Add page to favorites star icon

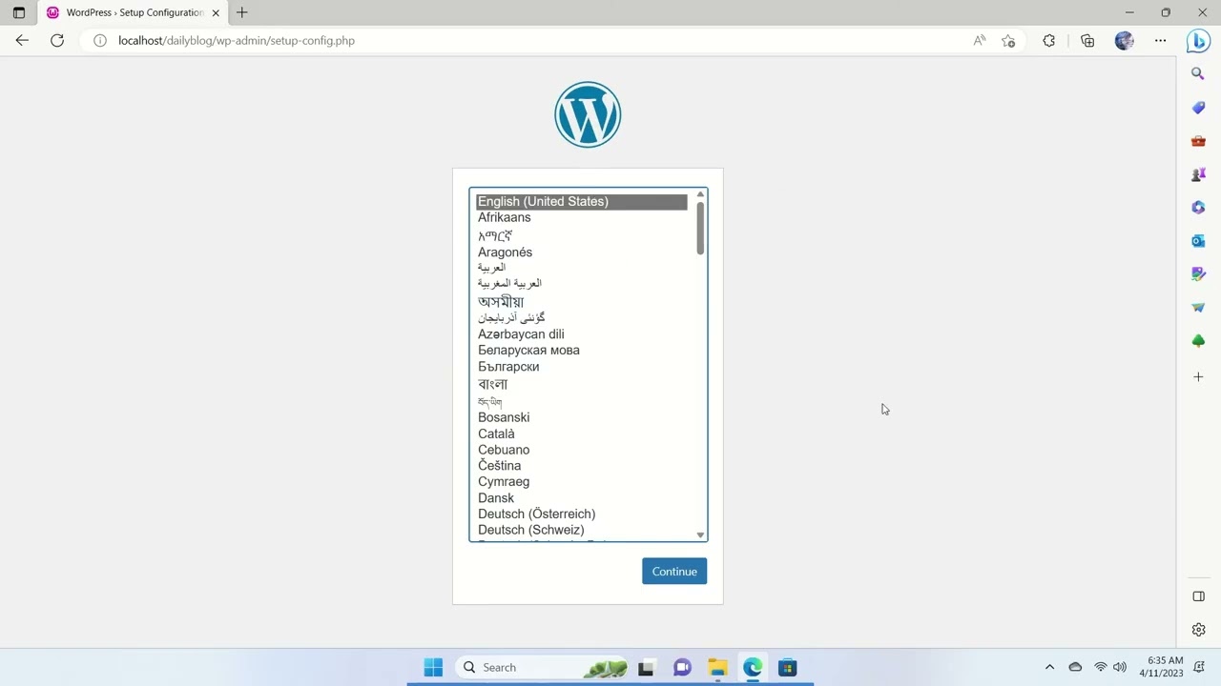click(x=1008, y=41)
